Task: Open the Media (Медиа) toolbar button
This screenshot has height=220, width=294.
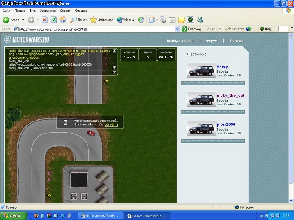Action: (125, 20)
